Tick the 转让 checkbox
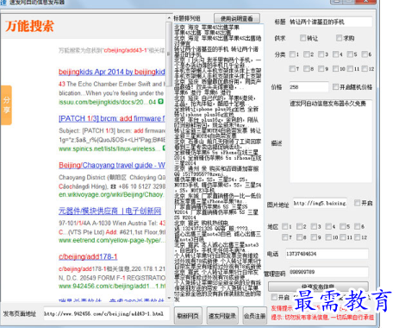 click(302, 38)
